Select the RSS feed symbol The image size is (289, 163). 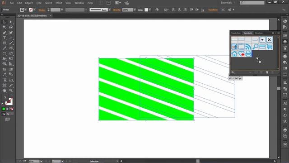coord(248,47)
